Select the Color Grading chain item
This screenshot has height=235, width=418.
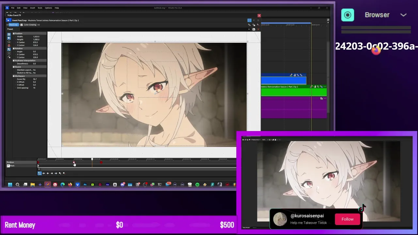(30, 25)
